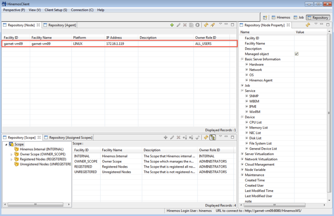
Task: Expand the Cloud Management property group
Action: [242, 164]
